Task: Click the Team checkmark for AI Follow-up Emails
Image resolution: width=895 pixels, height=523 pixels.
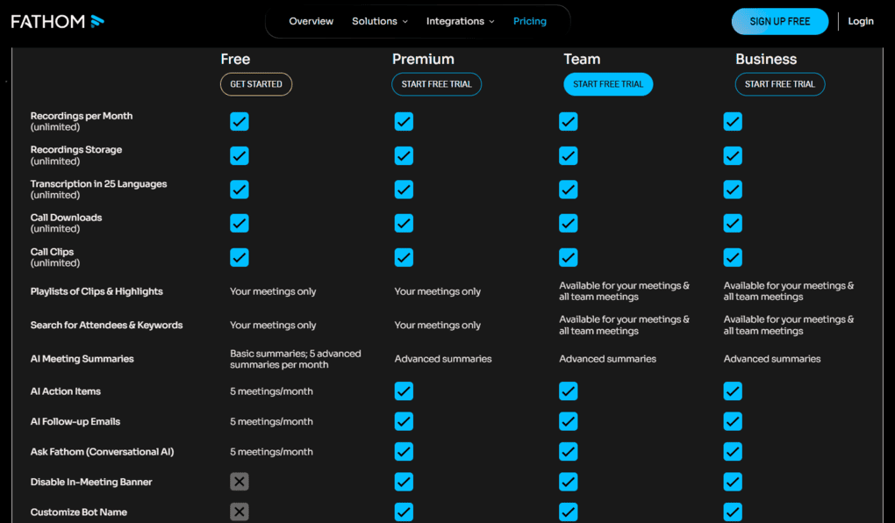Action: (568, 421)
